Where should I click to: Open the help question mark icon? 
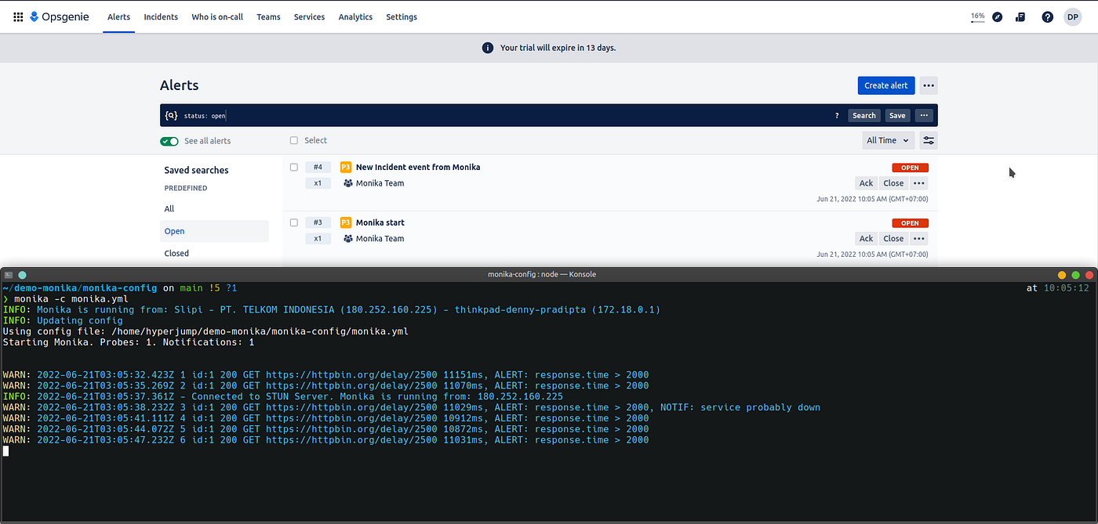1047,16
